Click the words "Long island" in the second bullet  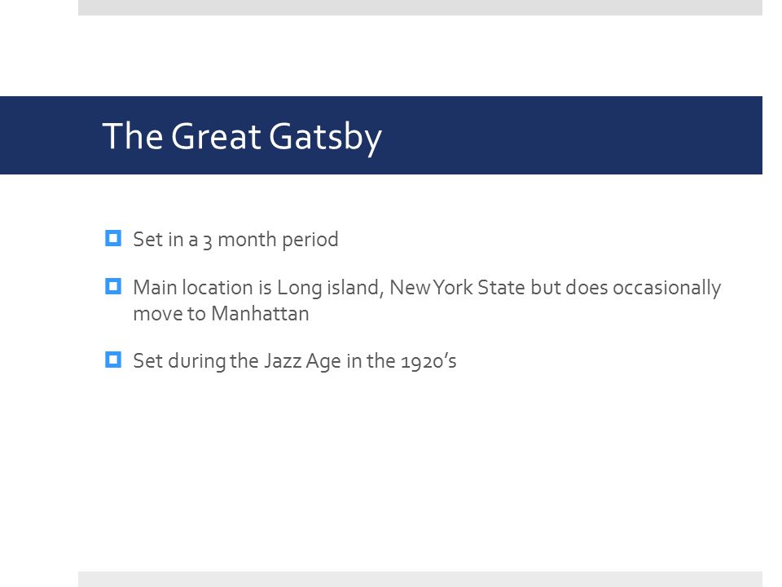tap(330, 288)
